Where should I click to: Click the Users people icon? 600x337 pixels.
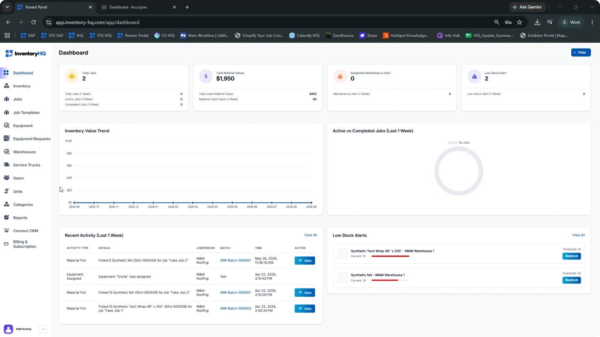coord(6,178)
